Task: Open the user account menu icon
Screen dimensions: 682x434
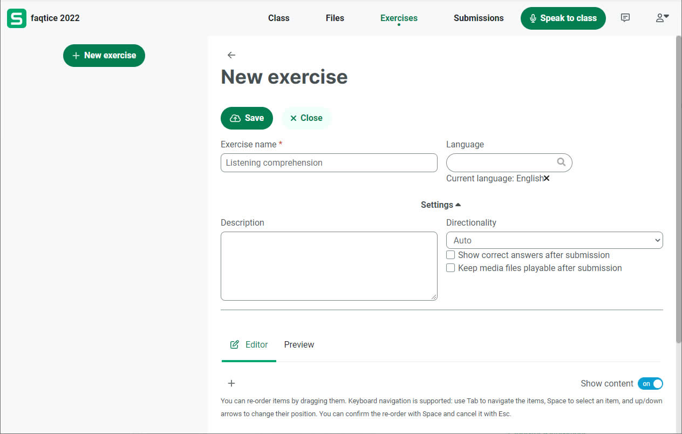Action: [661, 18]
